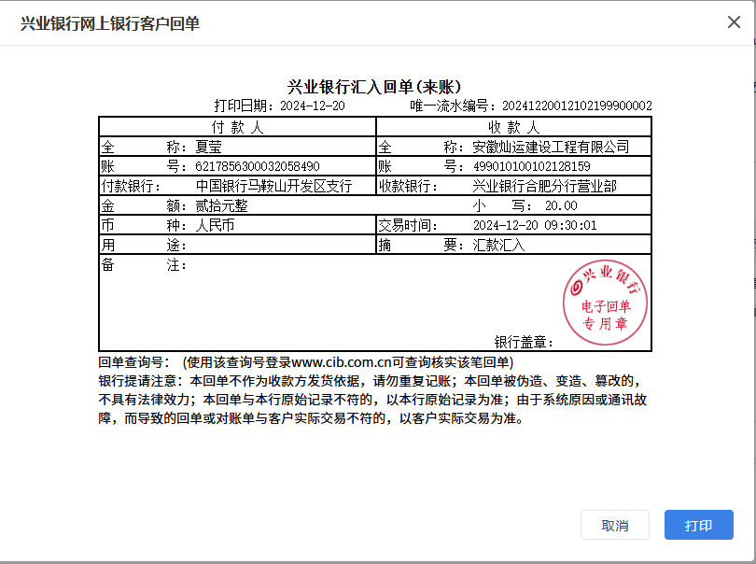This screenshot has width=756, height=564.
Task: Click the red 兴业银行 electronic receipt stamp
Action: pos(605,297)
